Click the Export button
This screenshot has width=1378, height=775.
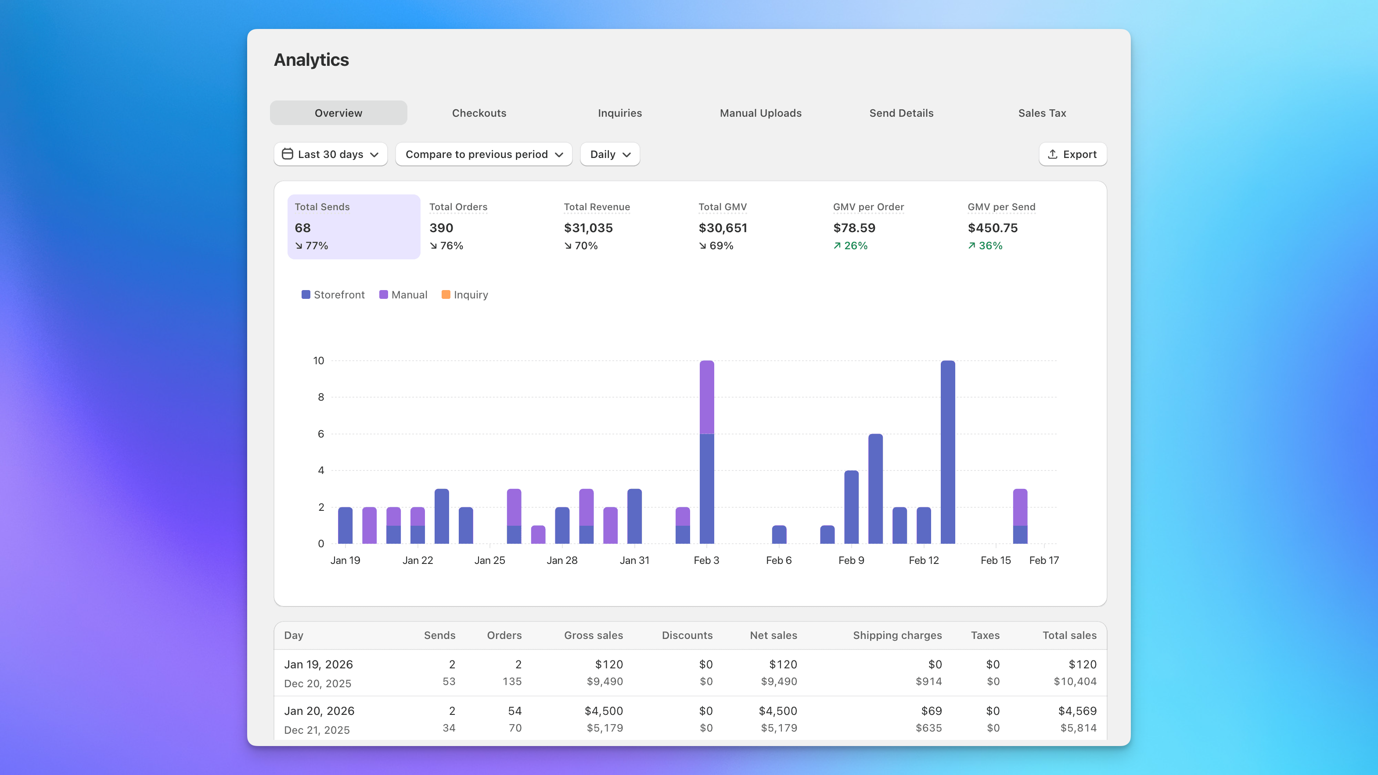point(1072,154)
